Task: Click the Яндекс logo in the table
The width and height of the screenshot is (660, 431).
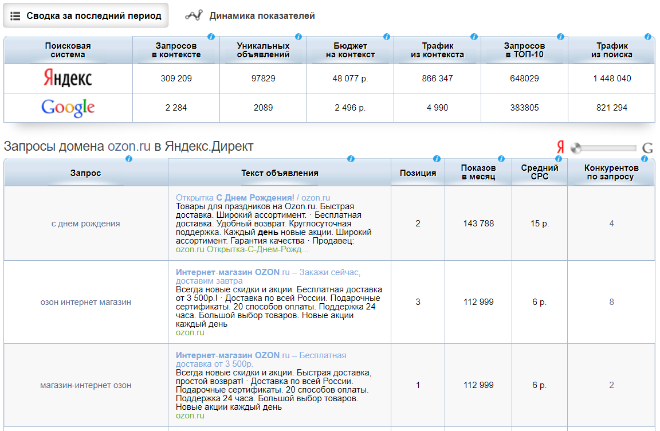Action: pyautogui.click(x=68, y=79)
